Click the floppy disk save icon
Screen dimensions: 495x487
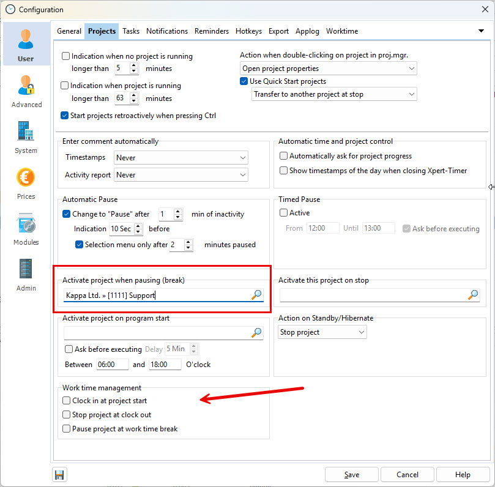pos(60,475)
